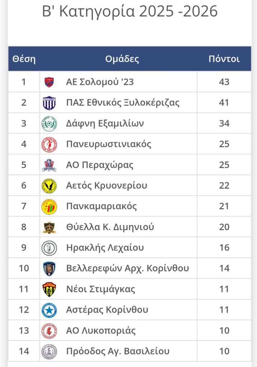Click the Πανευρωστινιακός team logo
The height and width of the screenshot is (367, 257).
49,144
